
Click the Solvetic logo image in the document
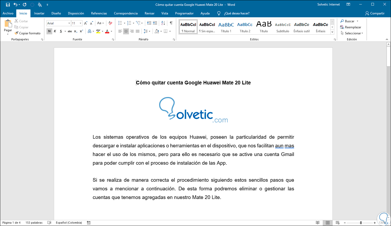click(x=194, y=110)
